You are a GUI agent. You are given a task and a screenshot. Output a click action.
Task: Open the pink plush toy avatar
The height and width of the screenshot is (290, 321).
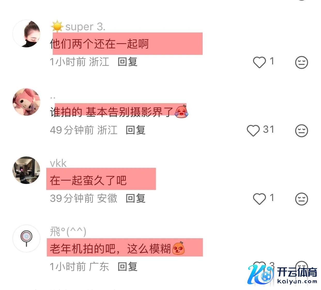26,102
